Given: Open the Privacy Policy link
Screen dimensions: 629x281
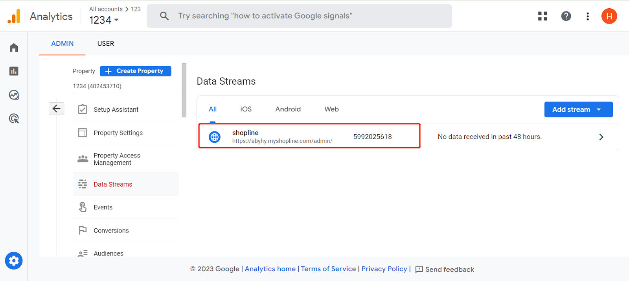Looking at the screenshot, I should click(x=384, y=269).
